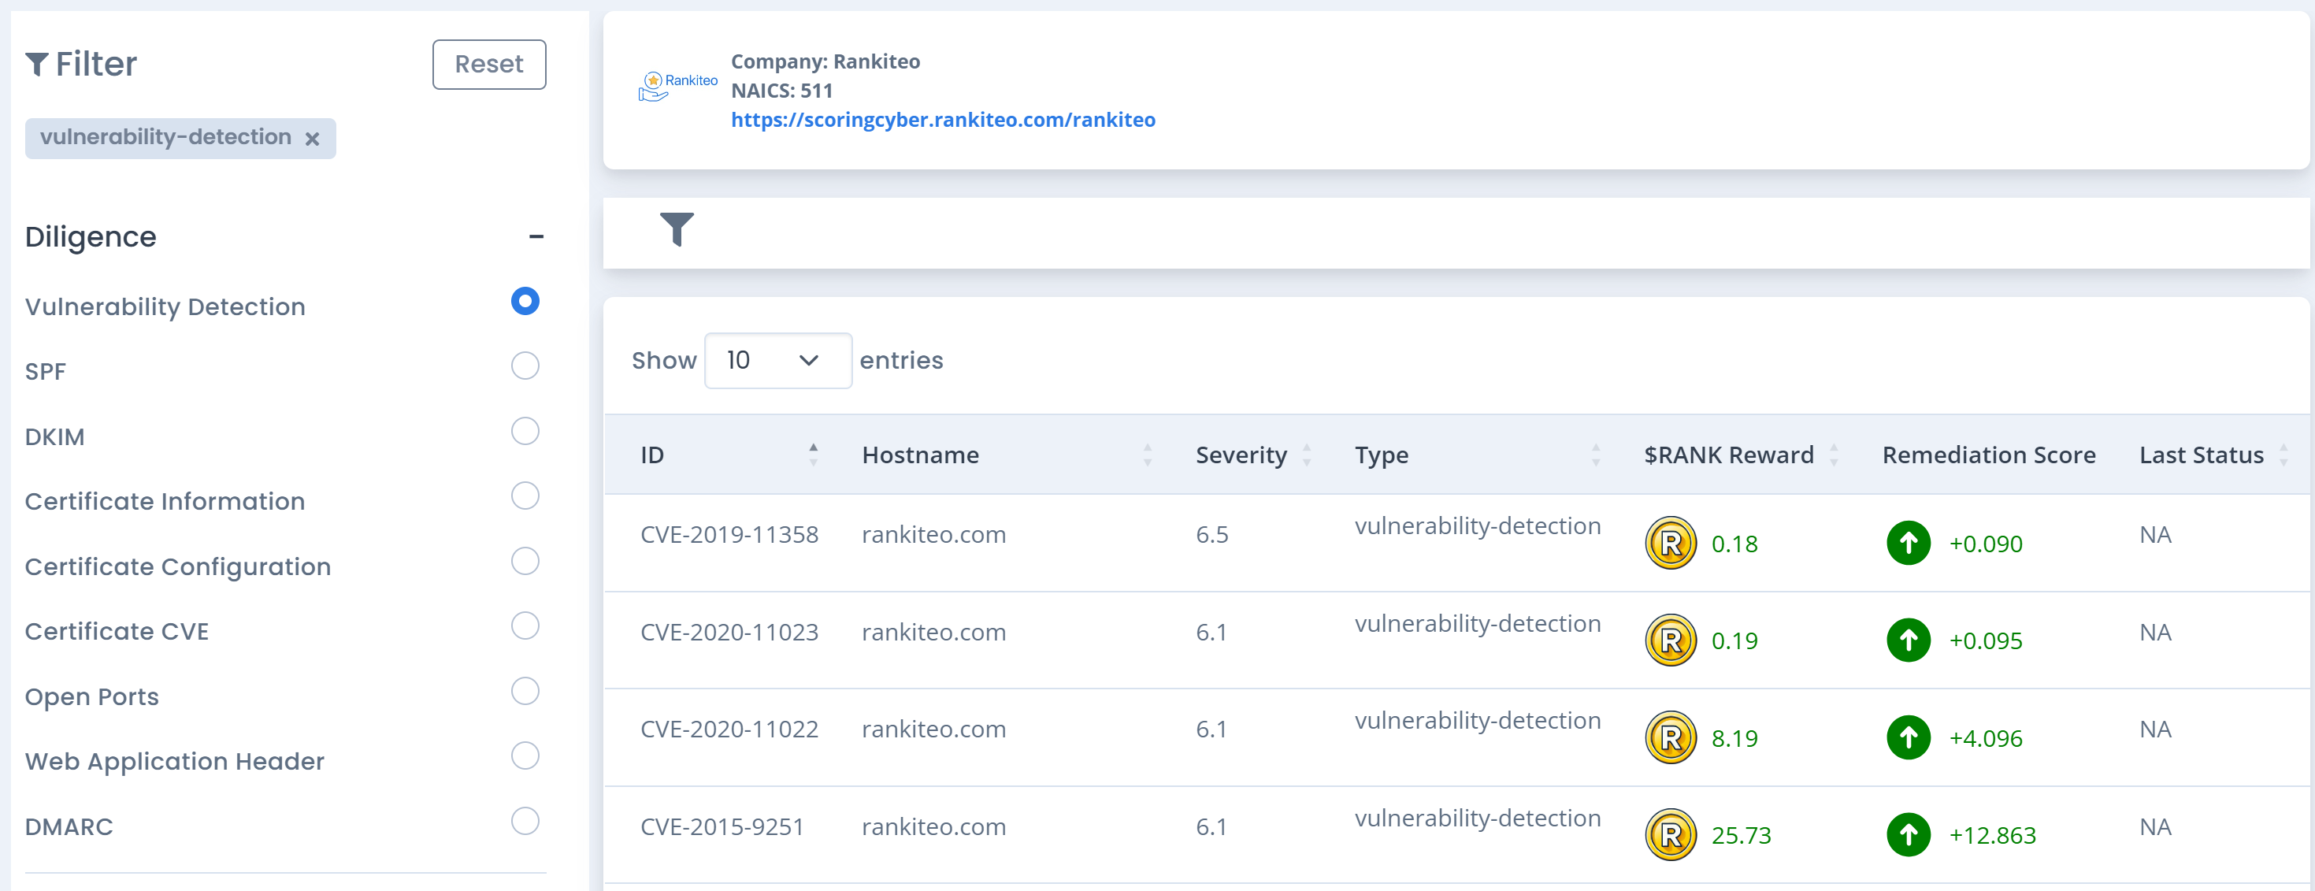This screenshot has width=2315, height=891.
Task: Click $RANK coin icon for CVE-2019-11358
Action: pos(1670,543)
